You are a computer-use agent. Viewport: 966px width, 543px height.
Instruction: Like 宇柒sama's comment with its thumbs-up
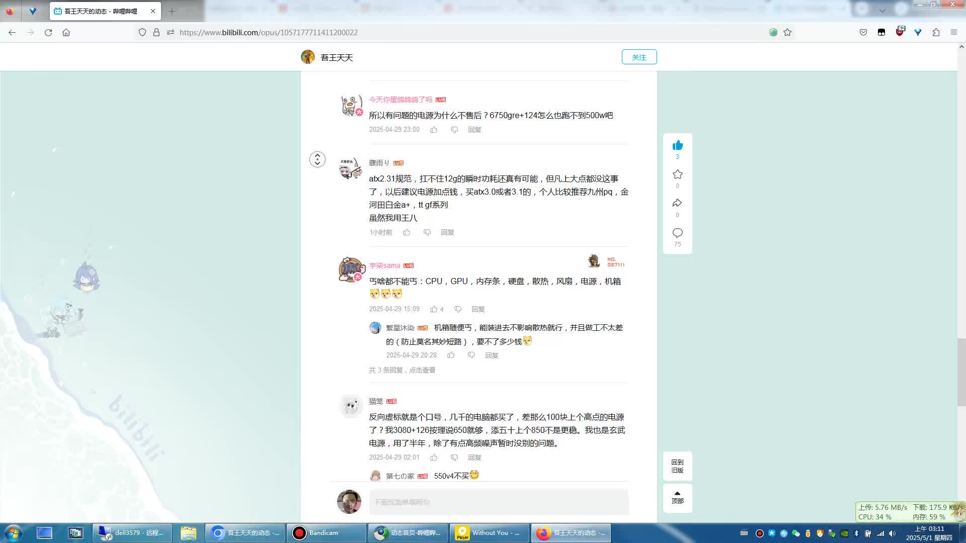pyautogui.click(x=434, y=309)
